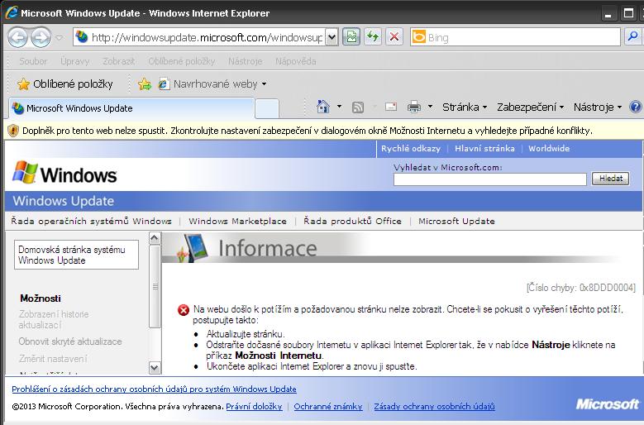Click the sidebar scroll down arrow

coord(155,367)
